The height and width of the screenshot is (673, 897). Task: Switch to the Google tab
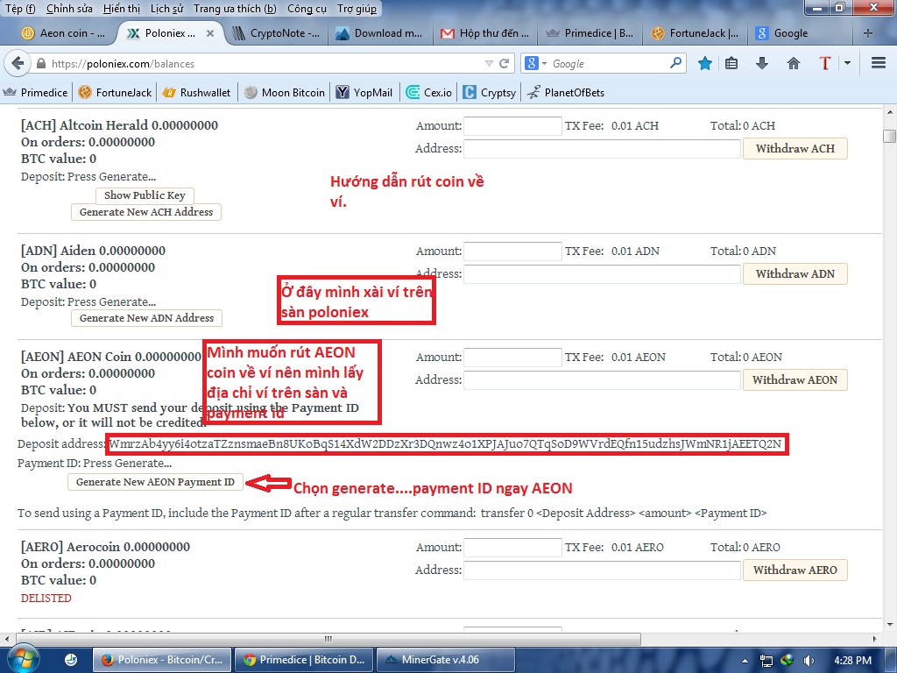pos(800,33)
